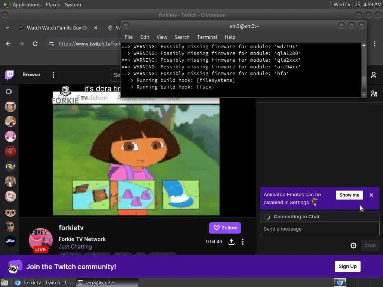Open the terminal File menu
Image resolution: width=383 pixels, height=287 pixels.
129,37
